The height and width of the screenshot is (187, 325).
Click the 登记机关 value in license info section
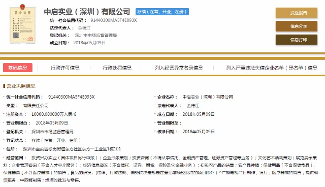tap(52, 132)
